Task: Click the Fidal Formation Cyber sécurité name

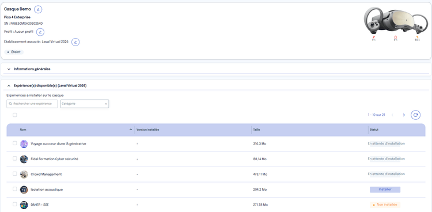Action: (55, 159)
